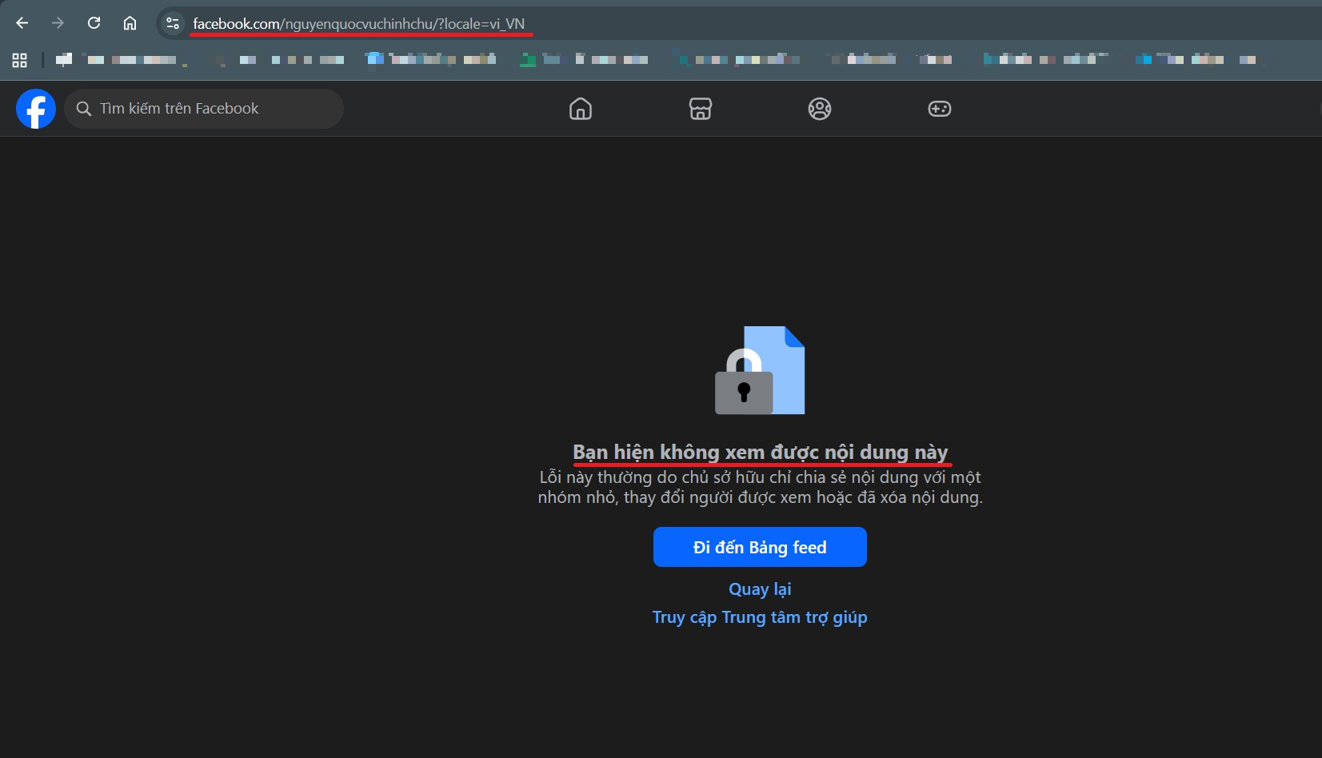Click the browser back arrow
The image size is (1322, 758).
[22, 23]
